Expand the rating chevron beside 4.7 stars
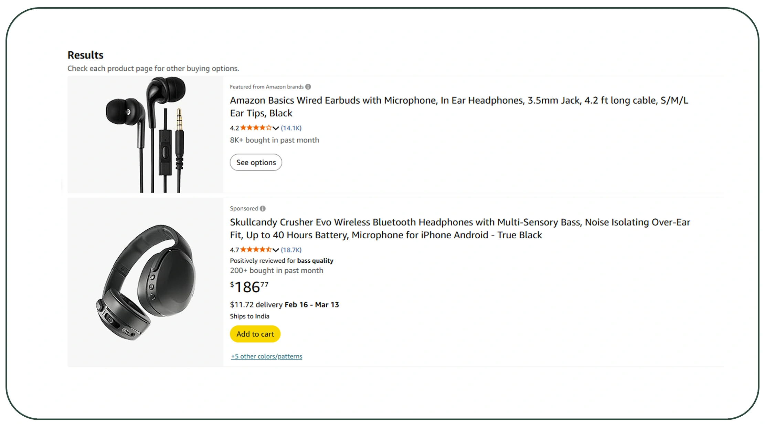Screen dimensions: 765x427 click(276, 250)
